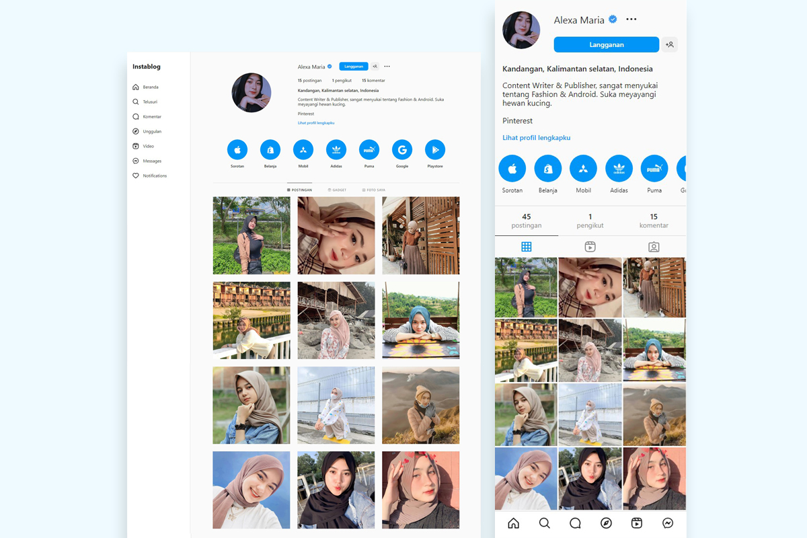Image resolution: width=807 pixels, height=538 pixels.
Task: Go to Notifications in the left sidebar
Action: [x=154, y=176]
